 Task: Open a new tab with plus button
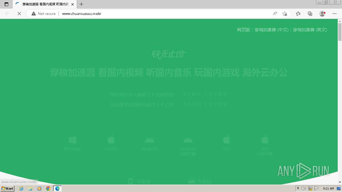pos(81,4)
